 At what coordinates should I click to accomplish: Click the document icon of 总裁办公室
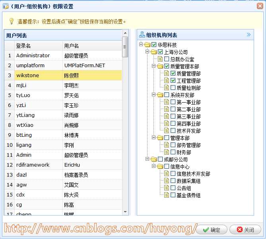tap(160, 59)
